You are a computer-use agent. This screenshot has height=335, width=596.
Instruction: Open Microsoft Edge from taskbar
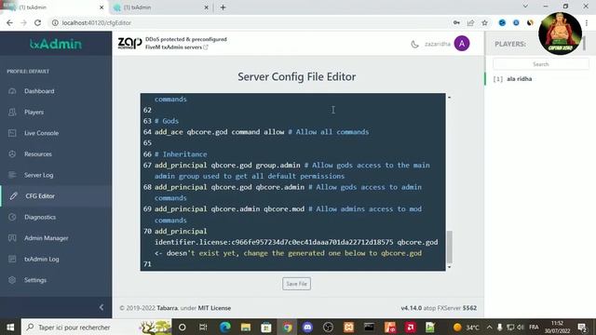[225, 327]
